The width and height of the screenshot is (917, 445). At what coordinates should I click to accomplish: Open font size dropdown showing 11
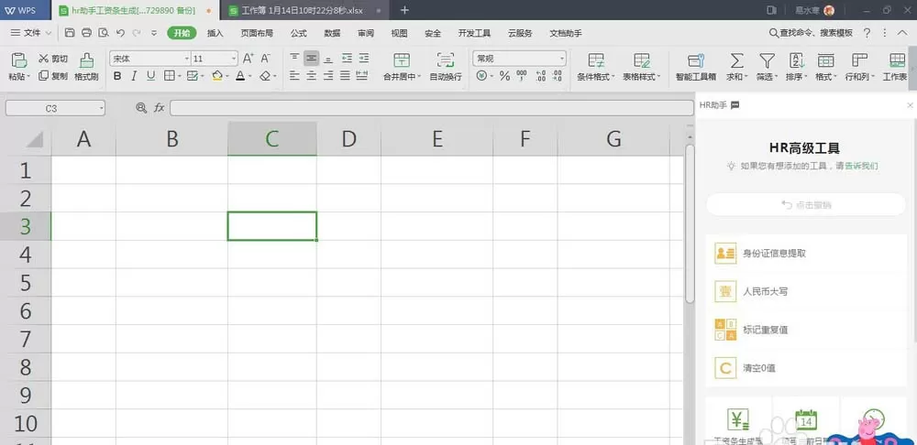click(235, 59)
